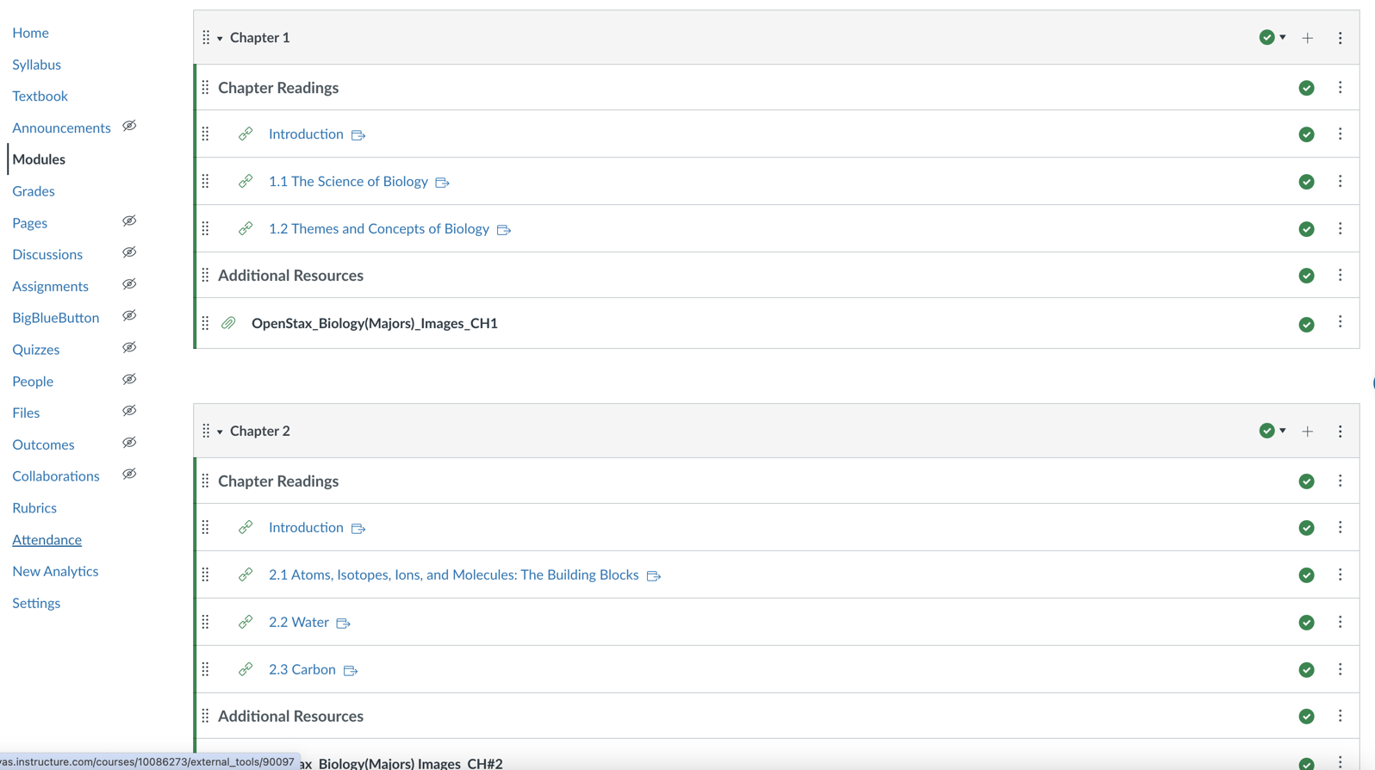The image size is (1375, 770).
Task: Select Modules in course navigation
Action: click(x=39, y=159)
